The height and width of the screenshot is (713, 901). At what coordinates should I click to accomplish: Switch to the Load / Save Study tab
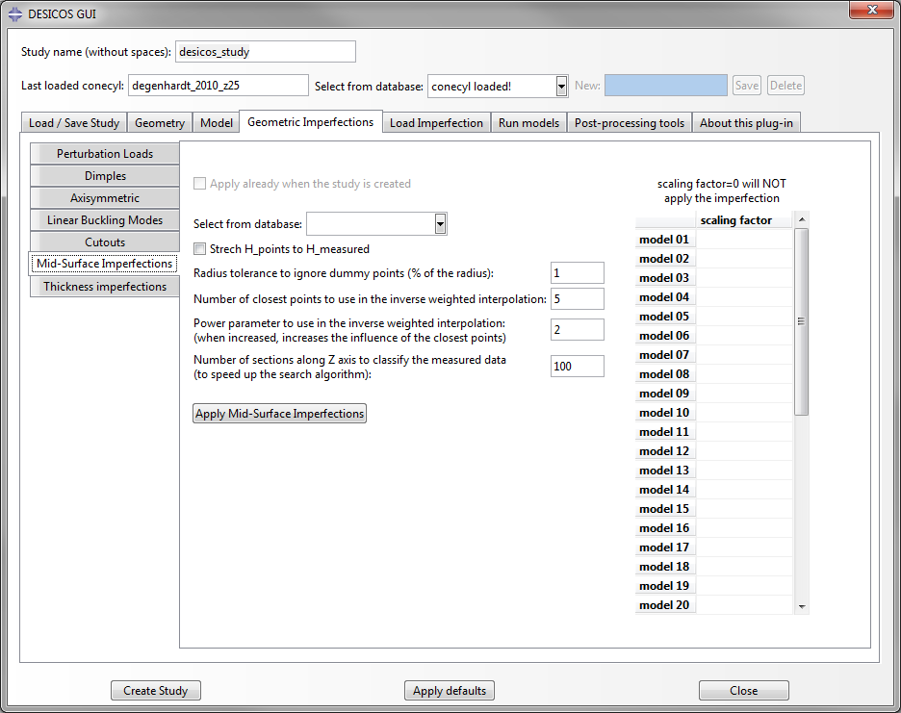pos(74,123)
